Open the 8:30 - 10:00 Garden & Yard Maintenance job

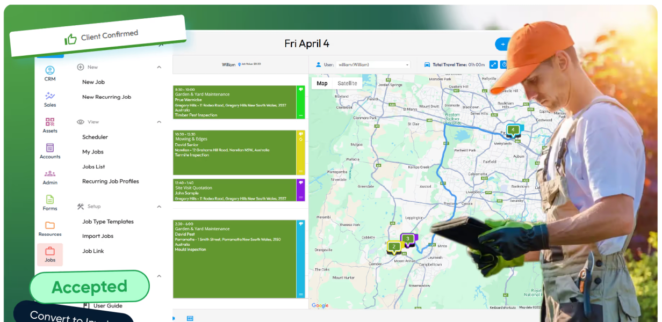[x=235, y=102]
